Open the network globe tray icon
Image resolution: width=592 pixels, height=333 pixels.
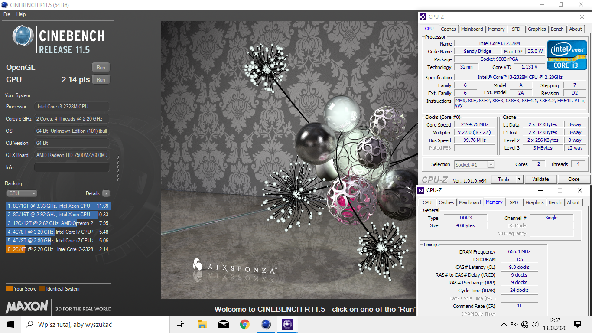(525, 324)
